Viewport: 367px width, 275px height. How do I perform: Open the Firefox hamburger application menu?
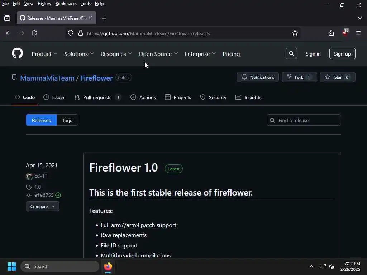(x=358, y=33)
